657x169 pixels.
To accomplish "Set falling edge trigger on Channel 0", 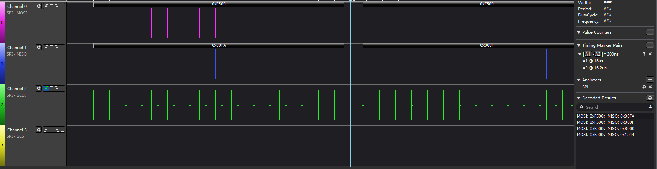I will 57,6.
